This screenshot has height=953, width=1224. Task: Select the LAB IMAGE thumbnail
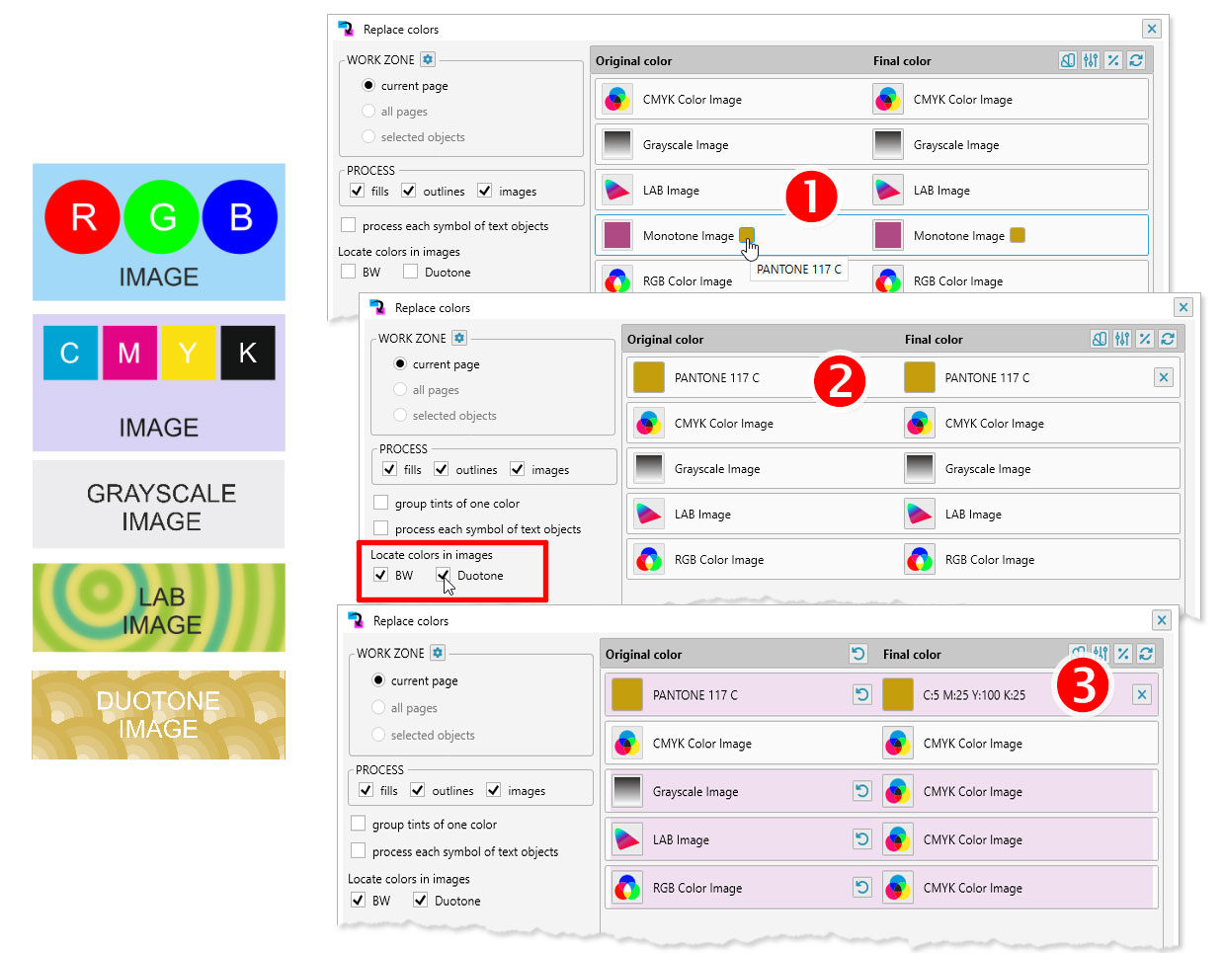click(x=159, y=607)
